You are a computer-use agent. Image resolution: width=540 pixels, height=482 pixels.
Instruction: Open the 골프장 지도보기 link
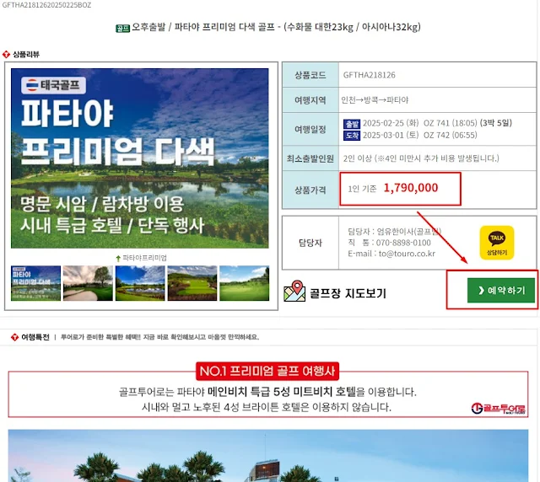[348, 293]
